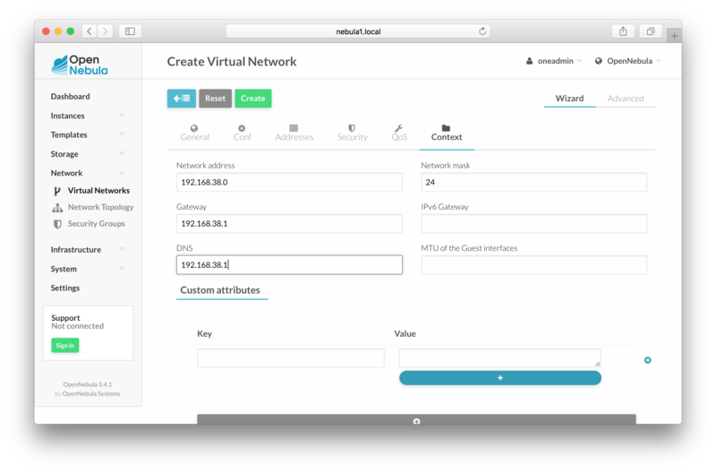This screenshot has height=473, width=716.
Task: Switch to Advanced mode
Action: (x=625, y=99)
